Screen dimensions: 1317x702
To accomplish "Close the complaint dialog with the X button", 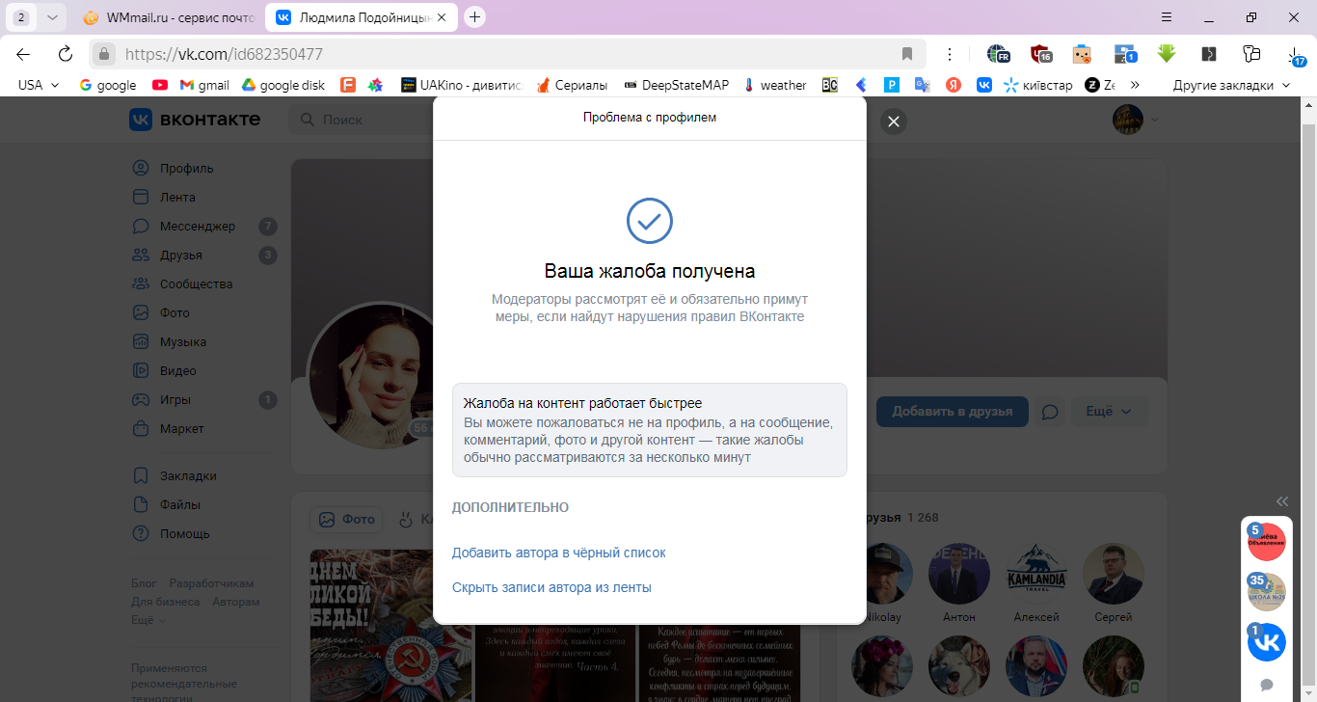I will coord(893,121).
